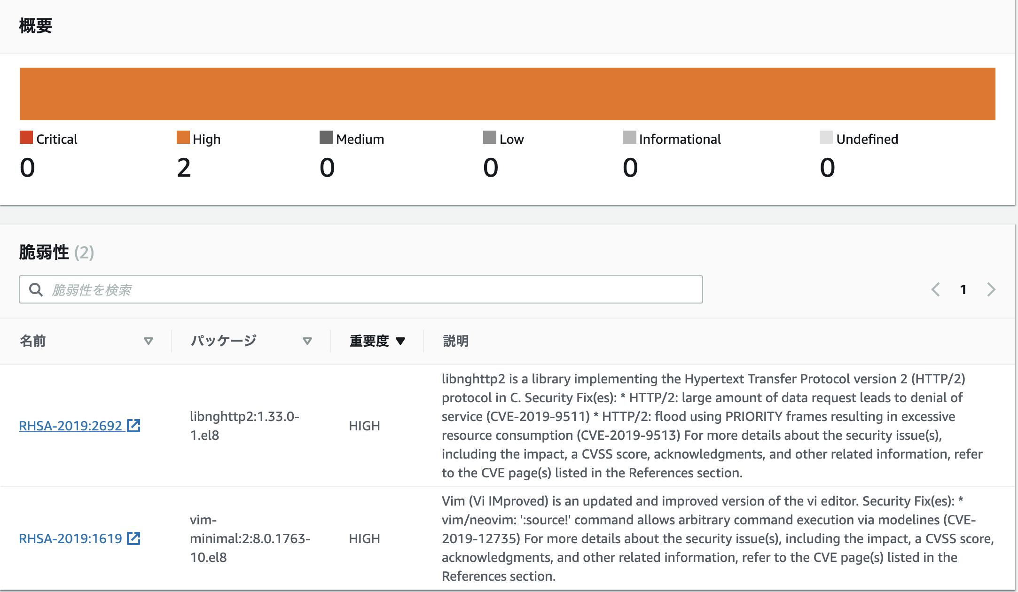The width and height of the screenshot is (1018, 592).
Task: Open RHSA-2019:2692 advisory link
Action: (x=70, y=426)
